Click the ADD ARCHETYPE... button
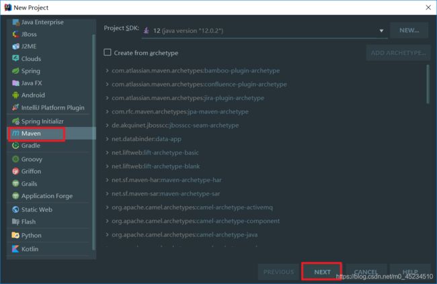The width and height of the screenshot is (437, 284). tap(398, 53)
